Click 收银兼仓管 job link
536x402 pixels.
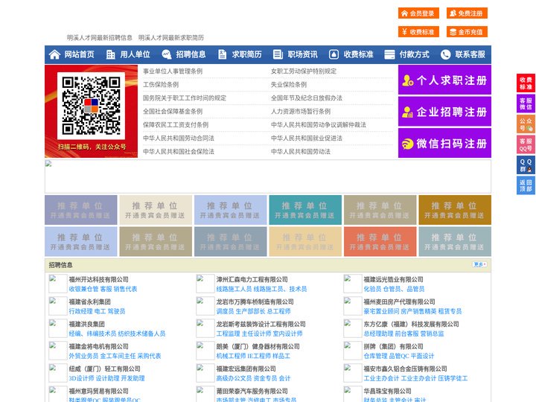pos(83,289)
